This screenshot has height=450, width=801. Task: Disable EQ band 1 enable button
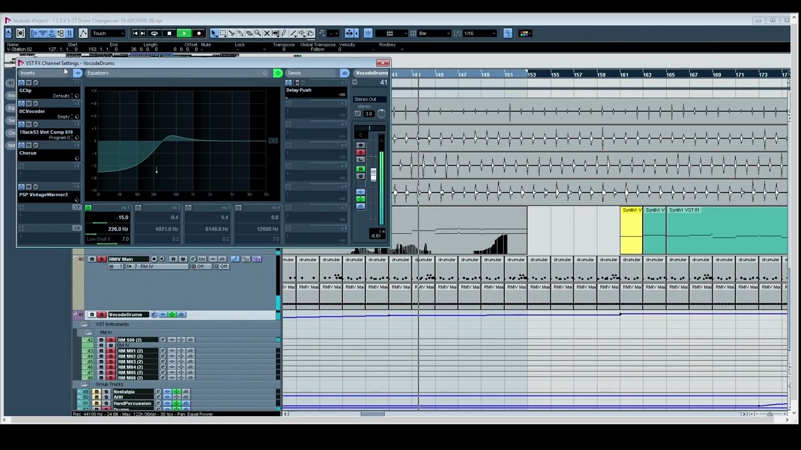[88, 207]
